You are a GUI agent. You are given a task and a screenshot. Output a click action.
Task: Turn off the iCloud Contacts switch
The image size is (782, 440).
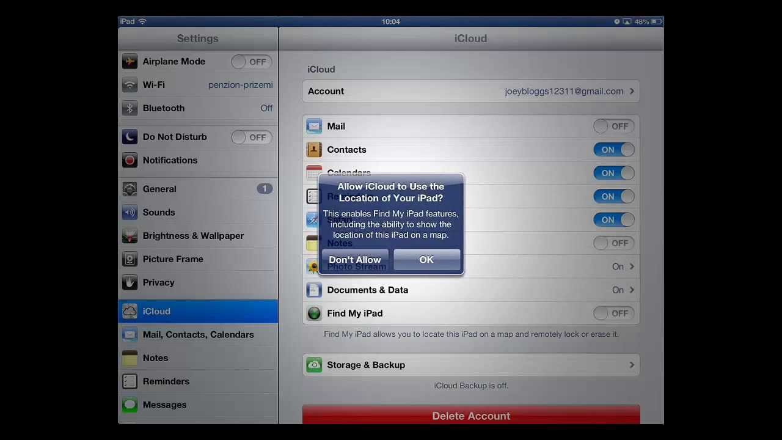(x=613, y=150)
